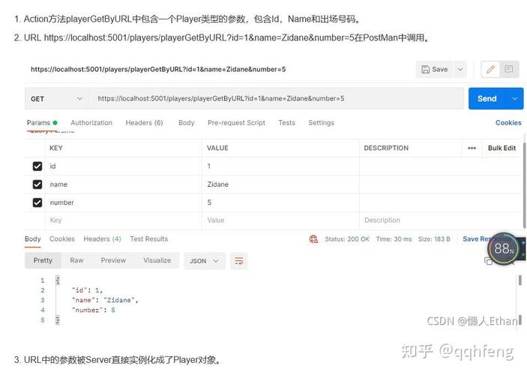527x375 pixels.
Task: Click the request URL input field
Action: pyautogui.click(x=276, y=98)
